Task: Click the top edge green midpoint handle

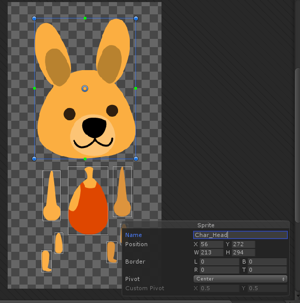Action: coord(85,18)
